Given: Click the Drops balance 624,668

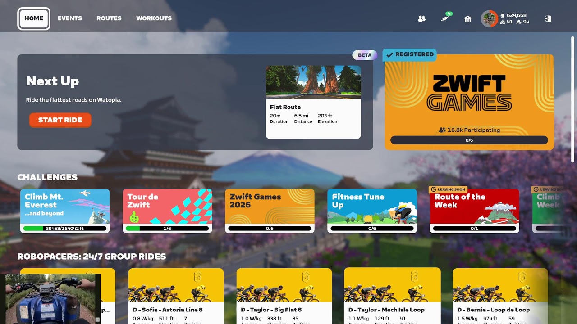Looking at the screenshot, I should point(513,15).
